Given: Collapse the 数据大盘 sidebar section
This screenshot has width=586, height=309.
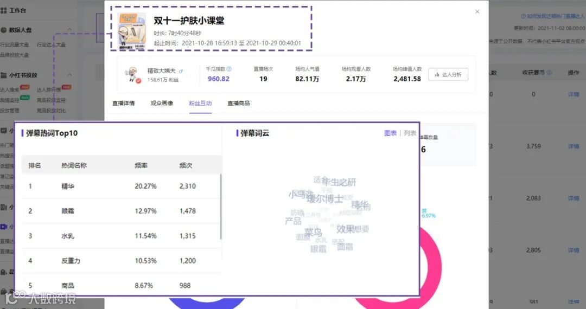Looking at the screenshot, I should [x=69, y=29].
